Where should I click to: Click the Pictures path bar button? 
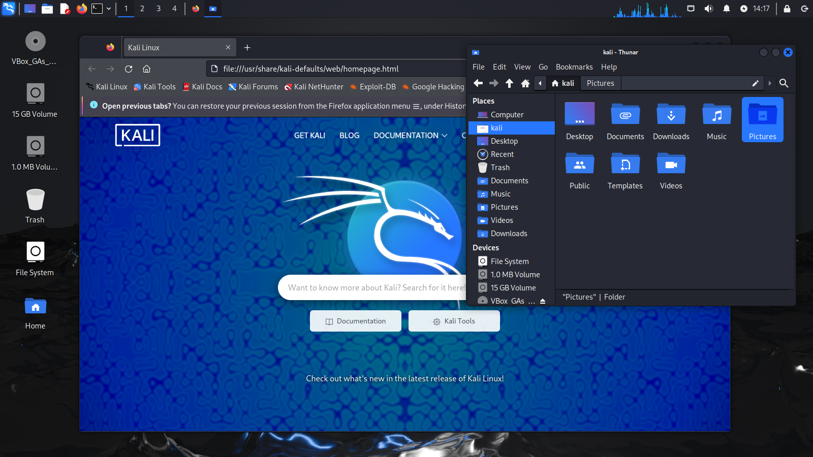601,83
